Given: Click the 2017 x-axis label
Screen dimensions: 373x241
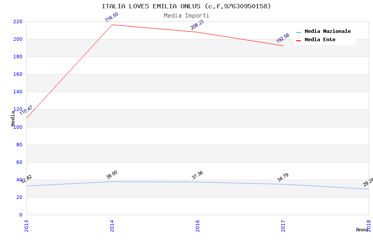Looking at the screenshot, I should click(x=283, y=226).
